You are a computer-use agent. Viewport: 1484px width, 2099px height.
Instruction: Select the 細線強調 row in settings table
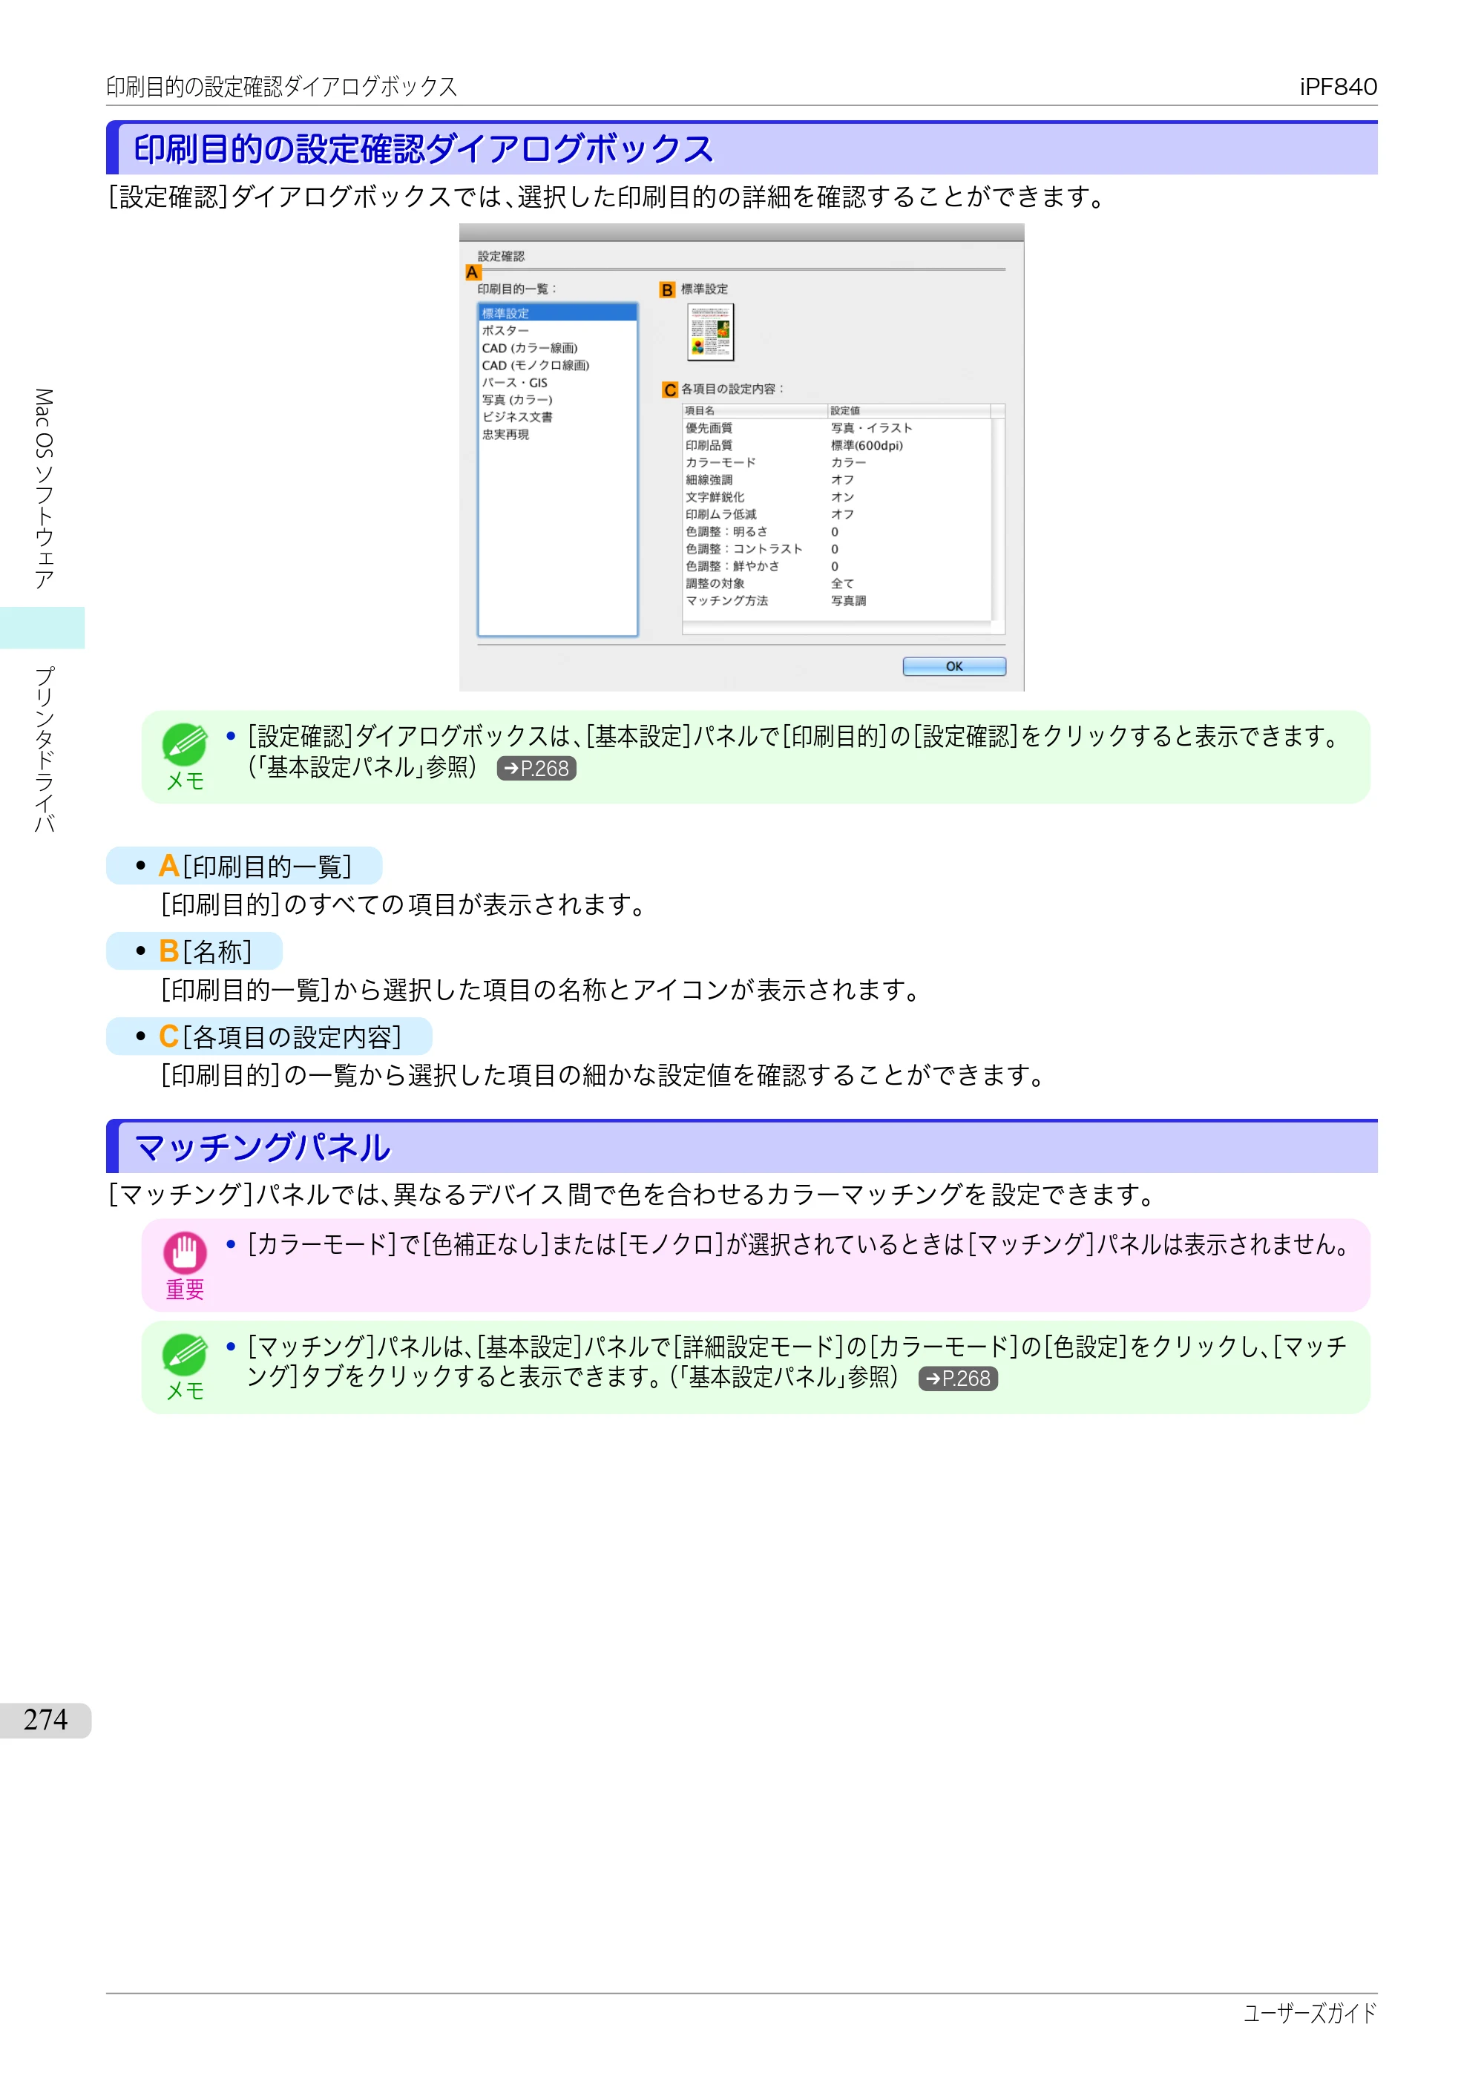click(837, 480)
